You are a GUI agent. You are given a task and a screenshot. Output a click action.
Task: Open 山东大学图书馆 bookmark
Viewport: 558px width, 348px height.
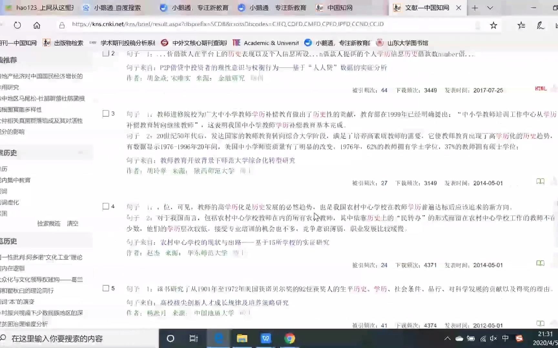click(402, 43)
